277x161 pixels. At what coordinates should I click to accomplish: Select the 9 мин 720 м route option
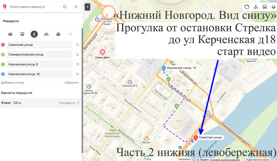(40, 103)
